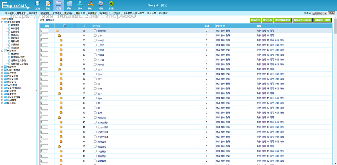Open the 系统 (System) globe icon

pos(38,4)
